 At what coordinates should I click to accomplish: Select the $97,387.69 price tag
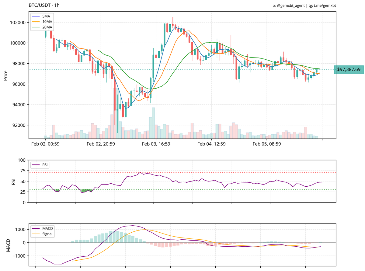tap(349, 70)
